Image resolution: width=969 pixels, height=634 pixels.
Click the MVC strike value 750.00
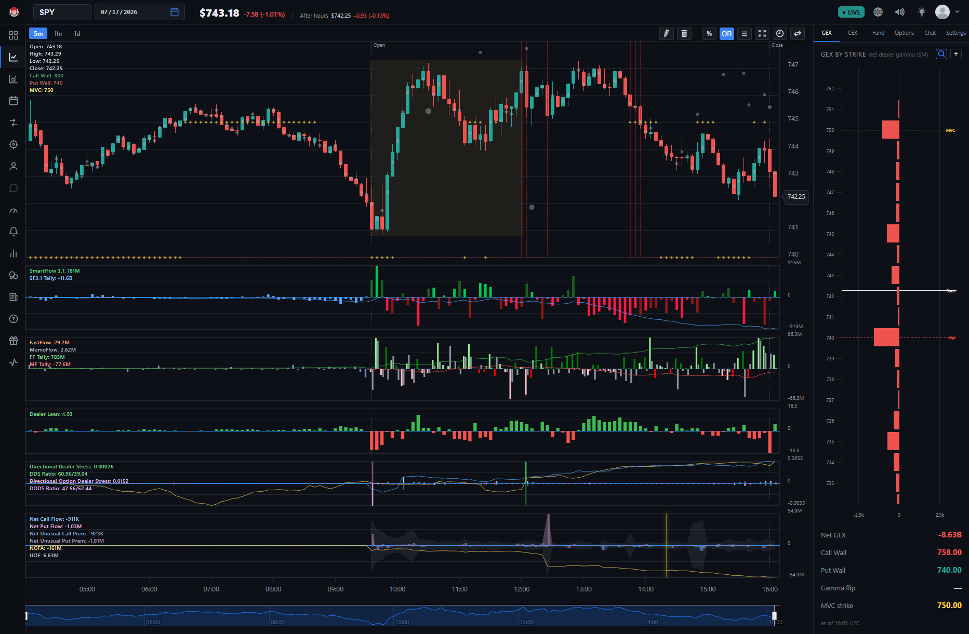pyautogui.click(x=949, y=605)
